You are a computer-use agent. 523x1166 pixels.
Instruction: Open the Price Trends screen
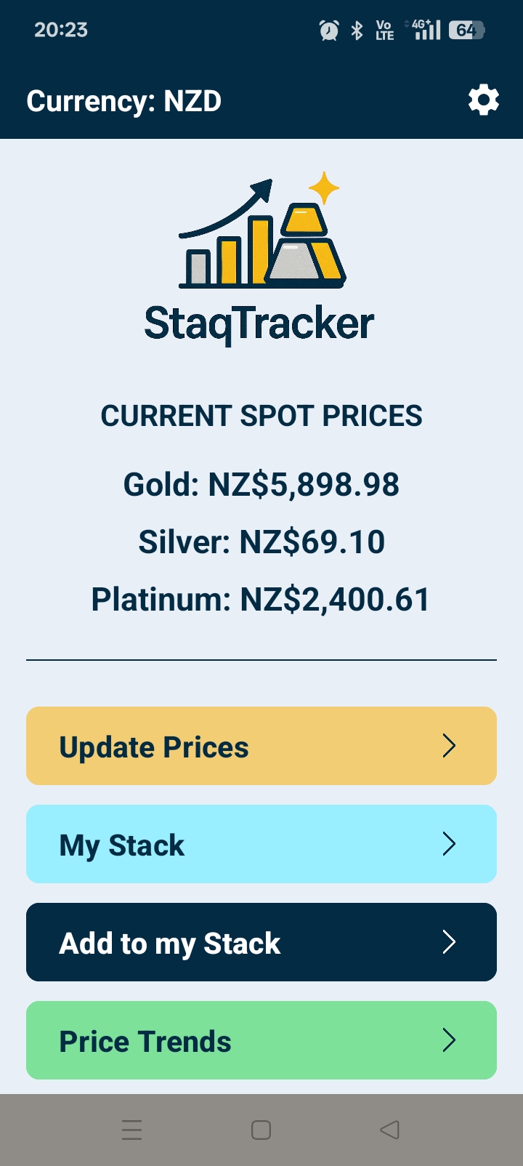(218, 1040)
